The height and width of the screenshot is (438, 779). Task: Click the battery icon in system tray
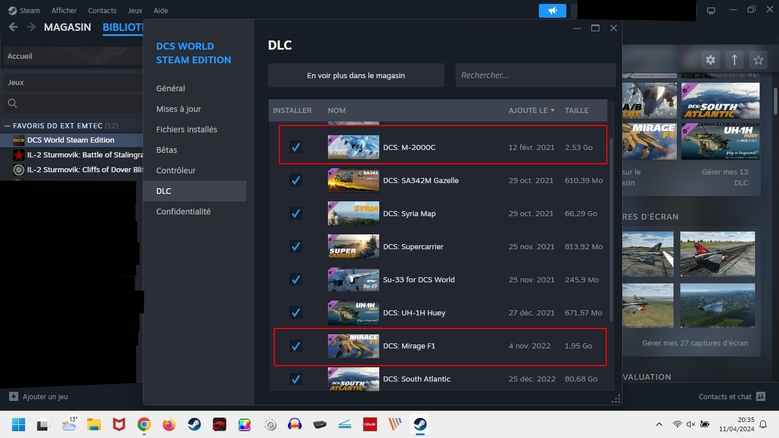tap(705, 424)
